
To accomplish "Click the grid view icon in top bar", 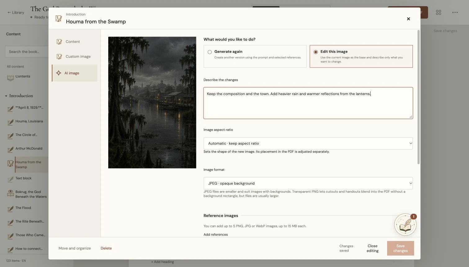I will (438, 12).
